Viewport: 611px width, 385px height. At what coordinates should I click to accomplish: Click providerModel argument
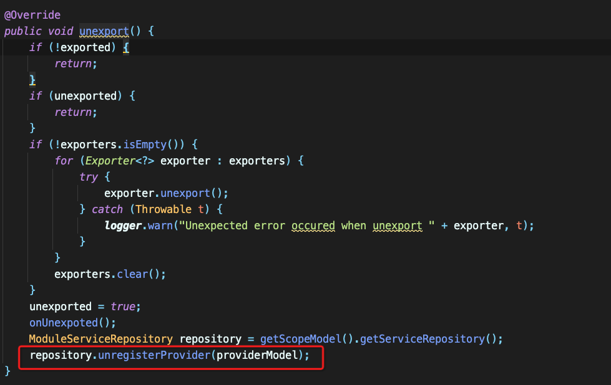(x=257, y=356)
